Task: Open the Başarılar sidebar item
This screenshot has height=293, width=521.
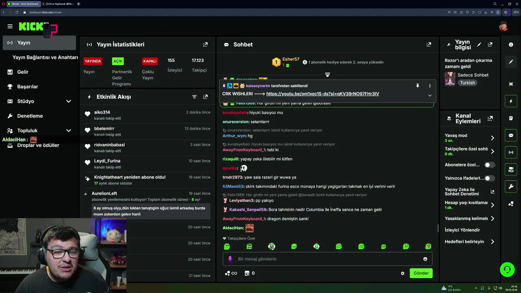Action: click(39, 87)
